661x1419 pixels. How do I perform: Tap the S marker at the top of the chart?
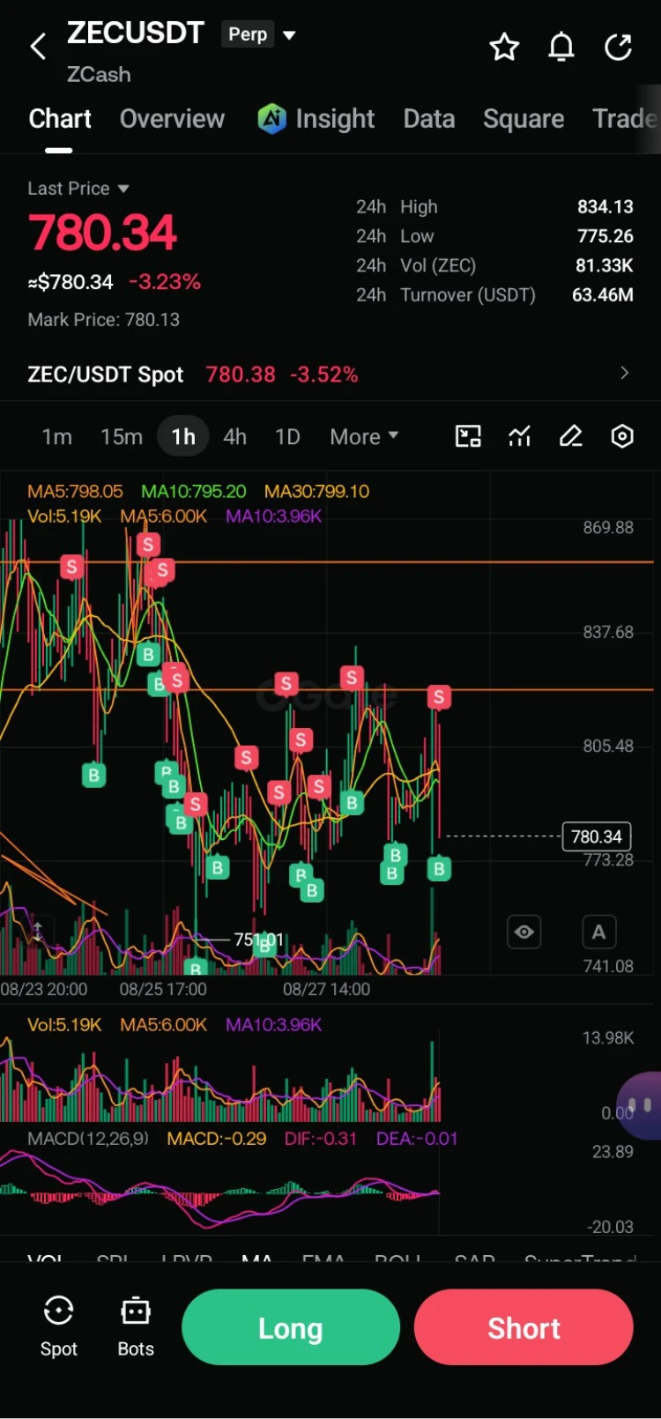[x=148, y=545]
